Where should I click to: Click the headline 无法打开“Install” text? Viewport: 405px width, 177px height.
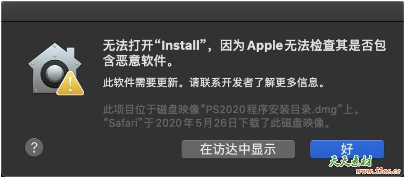[x=152, y=46]
